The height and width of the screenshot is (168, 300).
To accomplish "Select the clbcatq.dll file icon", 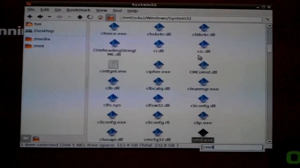I will (158, 82).
